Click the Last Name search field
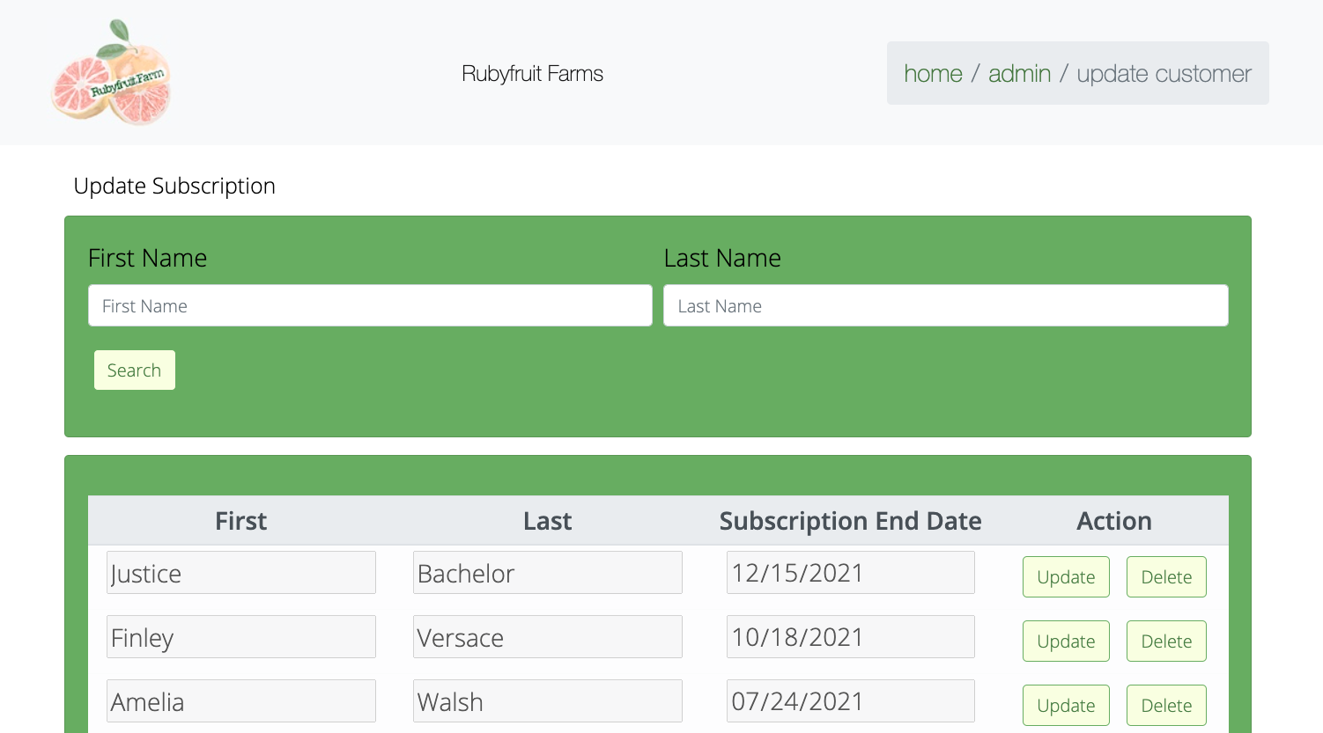 point(945,305)
